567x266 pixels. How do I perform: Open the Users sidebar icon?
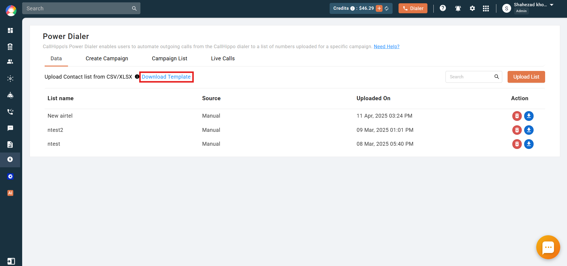(10, 61)
